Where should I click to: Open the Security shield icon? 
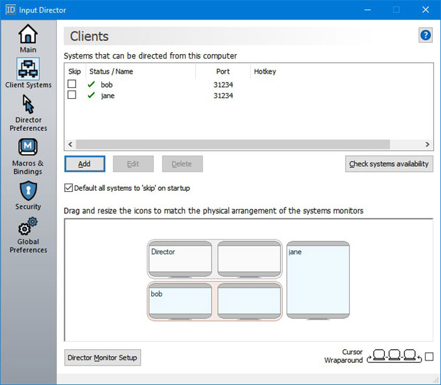28,190
